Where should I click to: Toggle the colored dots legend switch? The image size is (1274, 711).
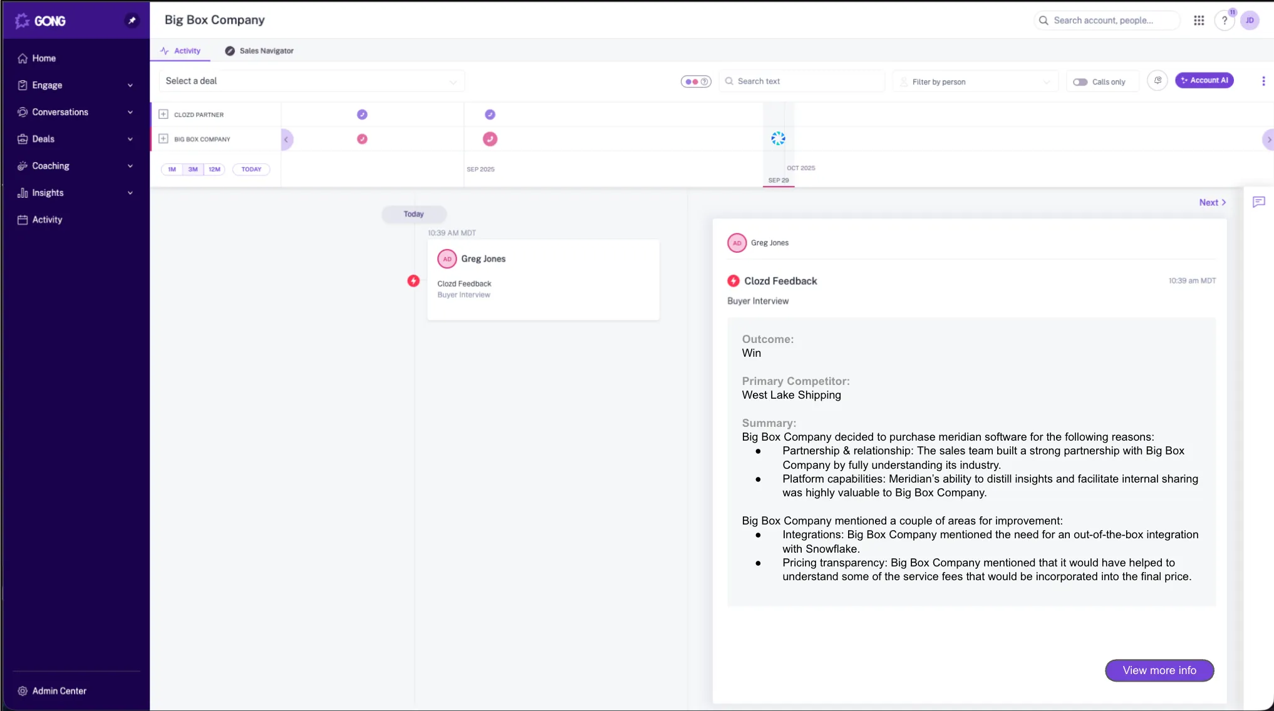click(x=696, y=81)
